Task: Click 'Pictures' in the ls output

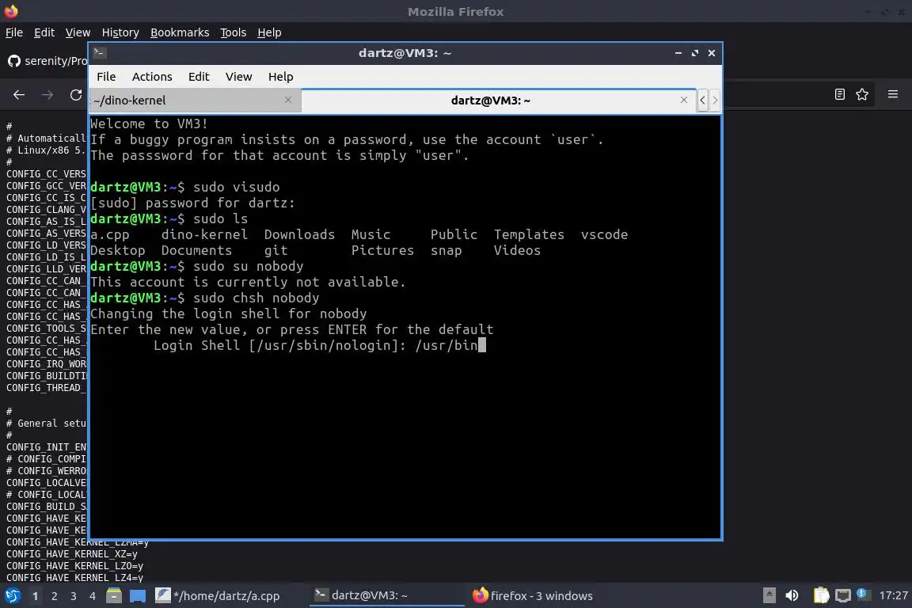Action: 382,250
